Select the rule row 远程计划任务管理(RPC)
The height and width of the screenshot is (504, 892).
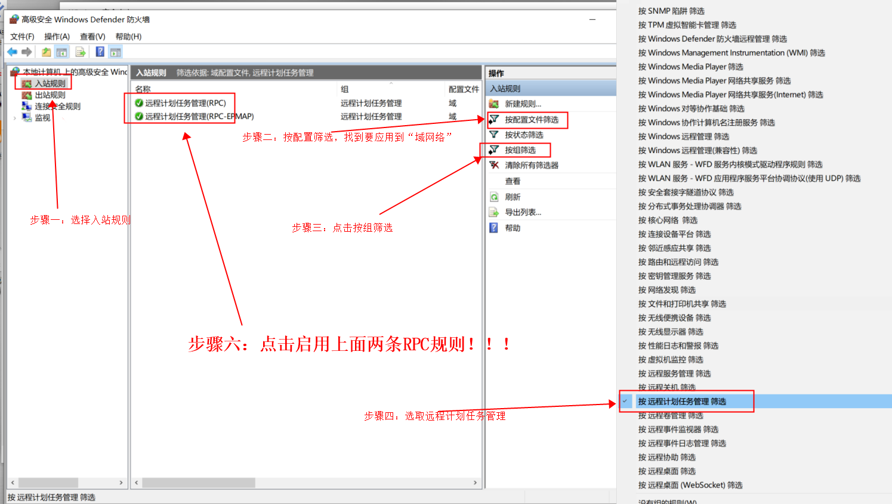click(x=306, y=103)
